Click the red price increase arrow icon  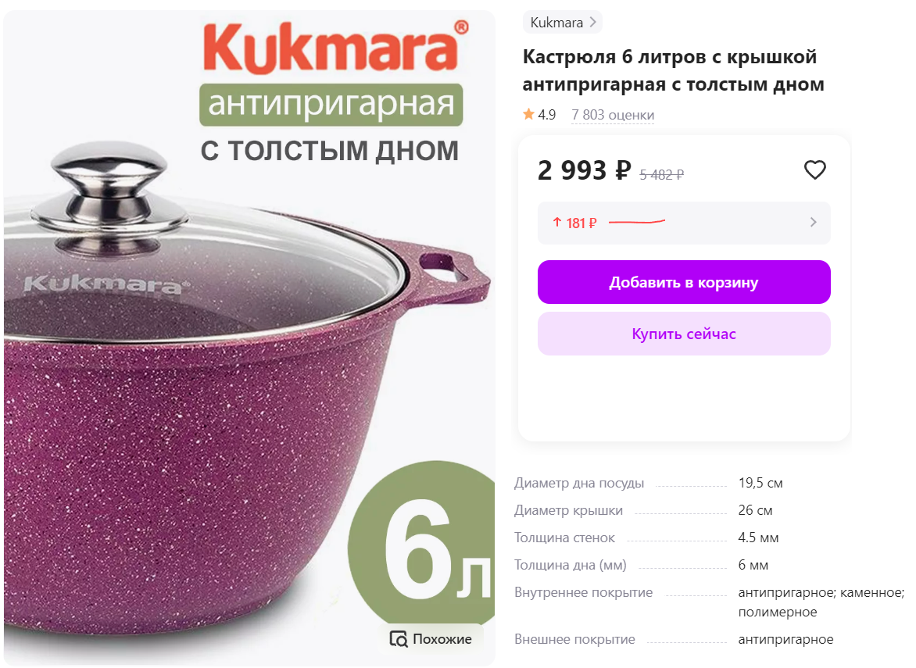tap(556, 223)
